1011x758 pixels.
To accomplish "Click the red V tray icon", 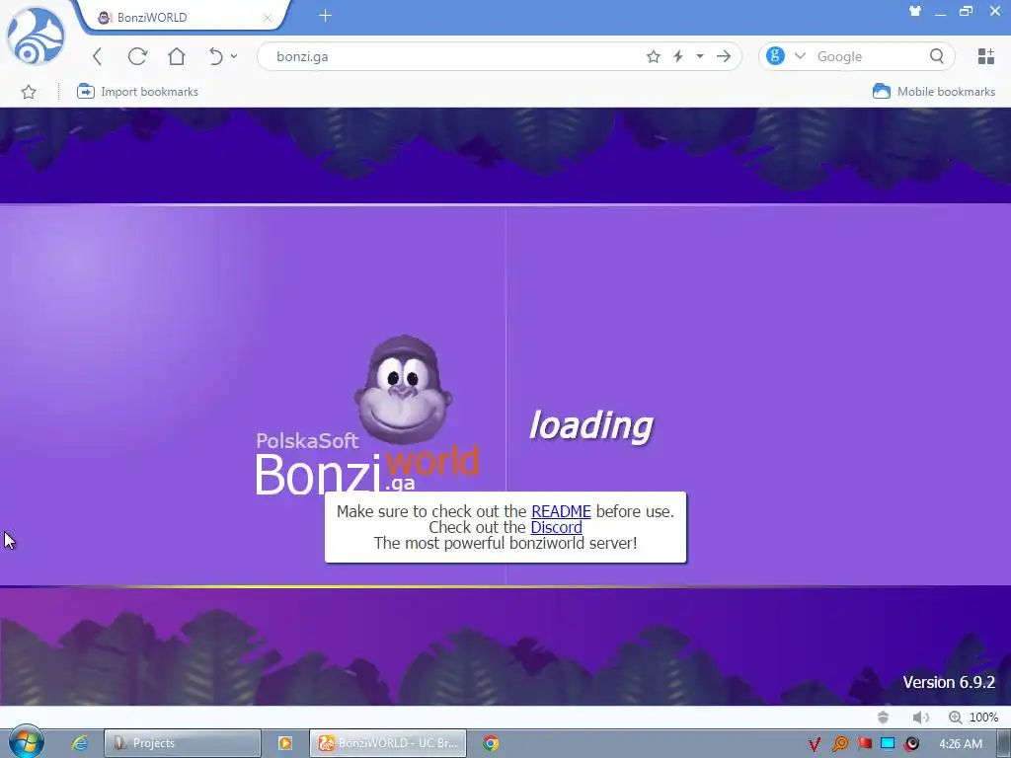I will (x=815, y=744).
